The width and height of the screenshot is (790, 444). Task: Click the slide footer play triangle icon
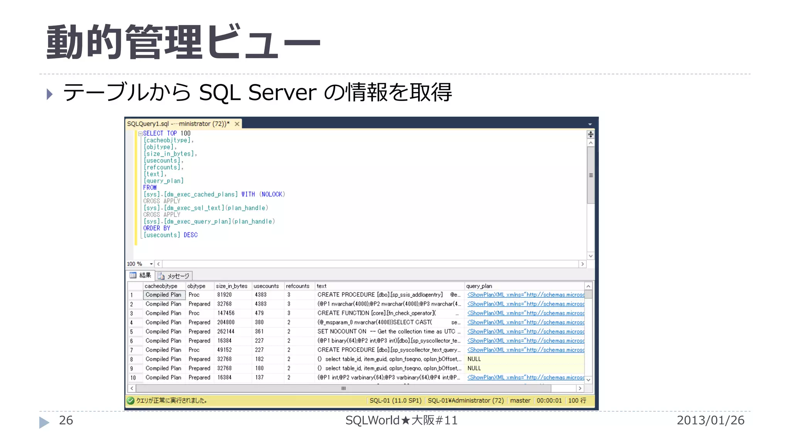(44, 422)
